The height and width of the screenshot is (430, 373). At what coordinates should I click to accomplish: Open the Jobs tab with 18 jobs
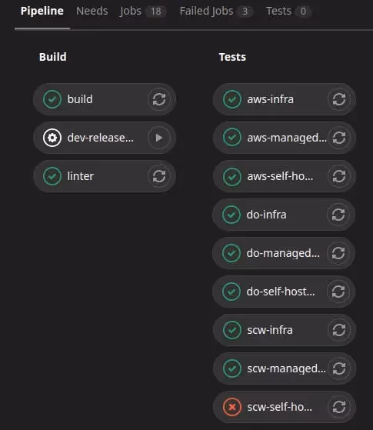pyautogui.click(x=142, y=12)
